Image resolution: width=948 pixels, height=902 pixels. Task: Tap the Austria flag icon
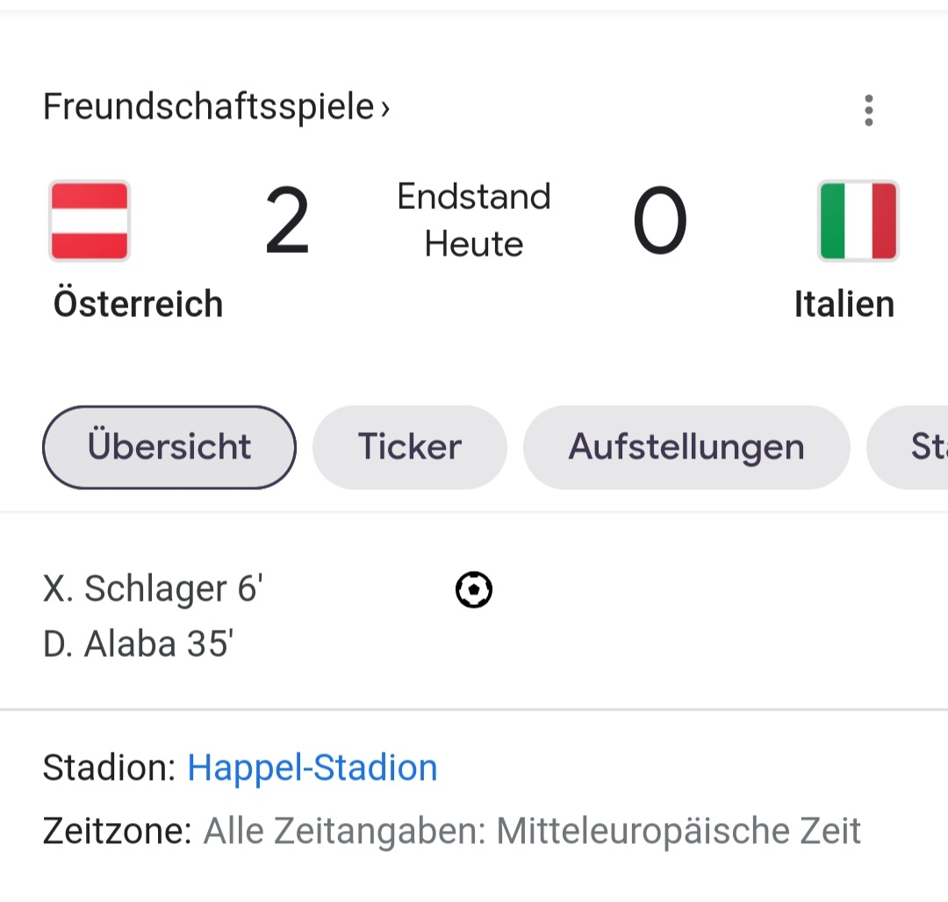90,221
